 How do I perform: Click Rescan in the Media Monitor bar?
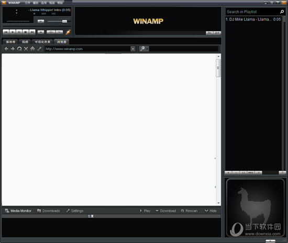click(x=189, y=211)
